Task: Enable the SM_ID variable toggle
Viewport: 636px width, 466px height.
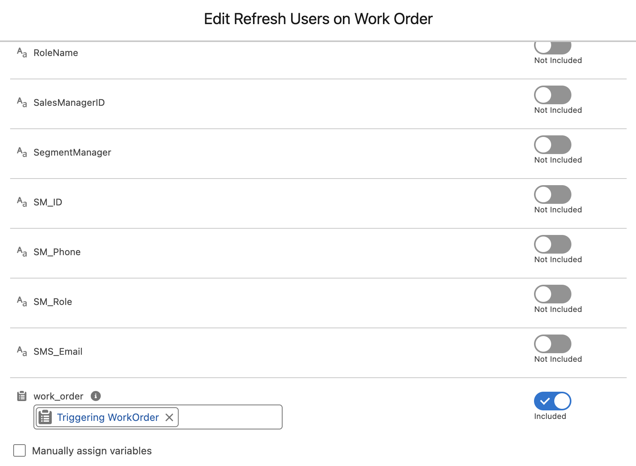Action: click(x=552, y=194)
